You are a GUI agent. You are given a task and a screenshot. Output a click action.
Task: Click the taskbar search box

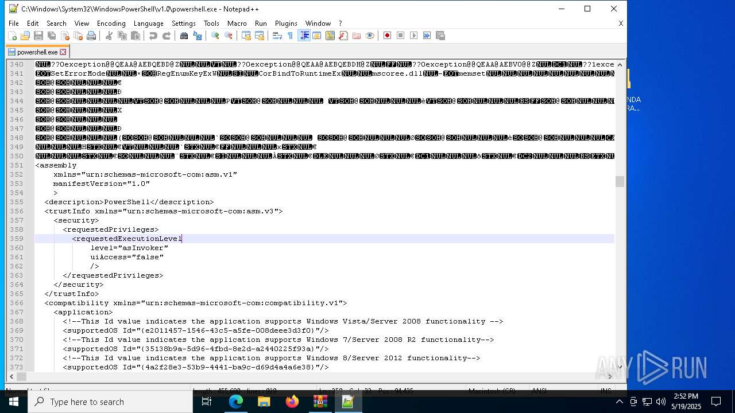pos(110,402)
